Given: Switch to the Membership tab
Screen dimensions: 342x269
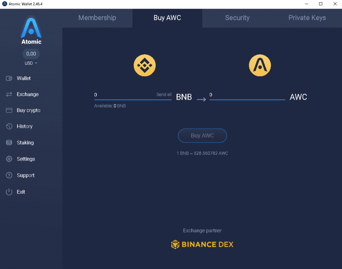Looking at the screenshot, I should (97, 18).
